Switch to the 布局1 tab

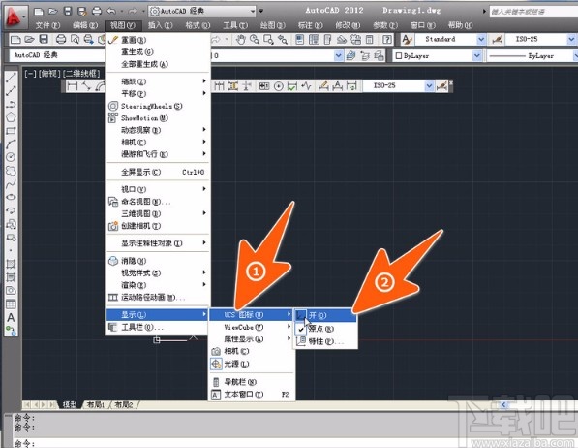click(x=95, y=405)
